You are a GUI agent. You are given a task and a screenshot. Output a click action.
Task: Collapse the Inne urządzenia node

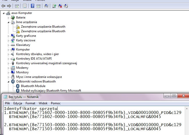pyautogui.click(x=8, y=22)
